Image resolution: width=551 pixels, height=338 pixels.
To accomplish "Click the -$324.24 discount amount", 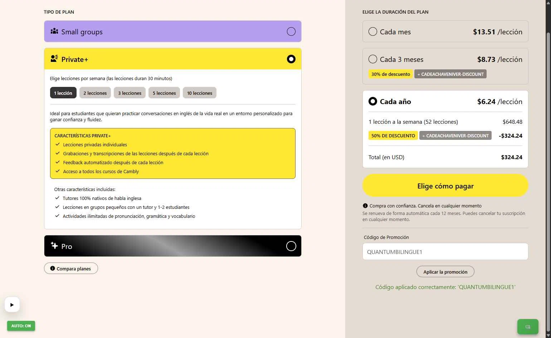I will tap(511, 136).
